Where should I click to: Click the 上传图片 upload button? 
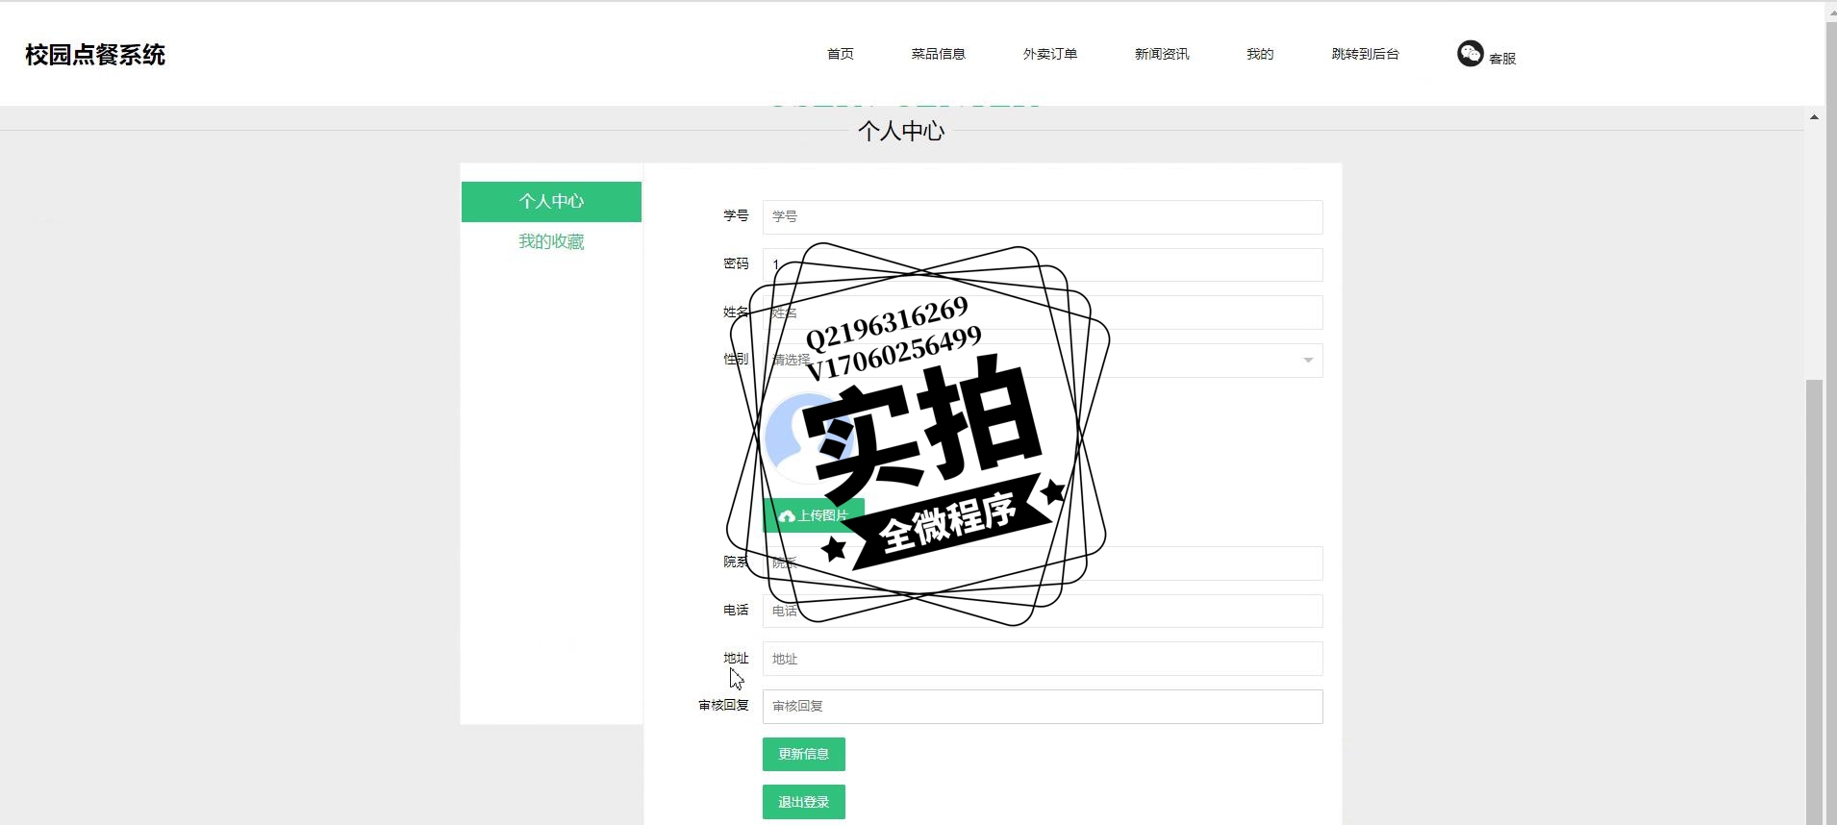tap(813, 515)
